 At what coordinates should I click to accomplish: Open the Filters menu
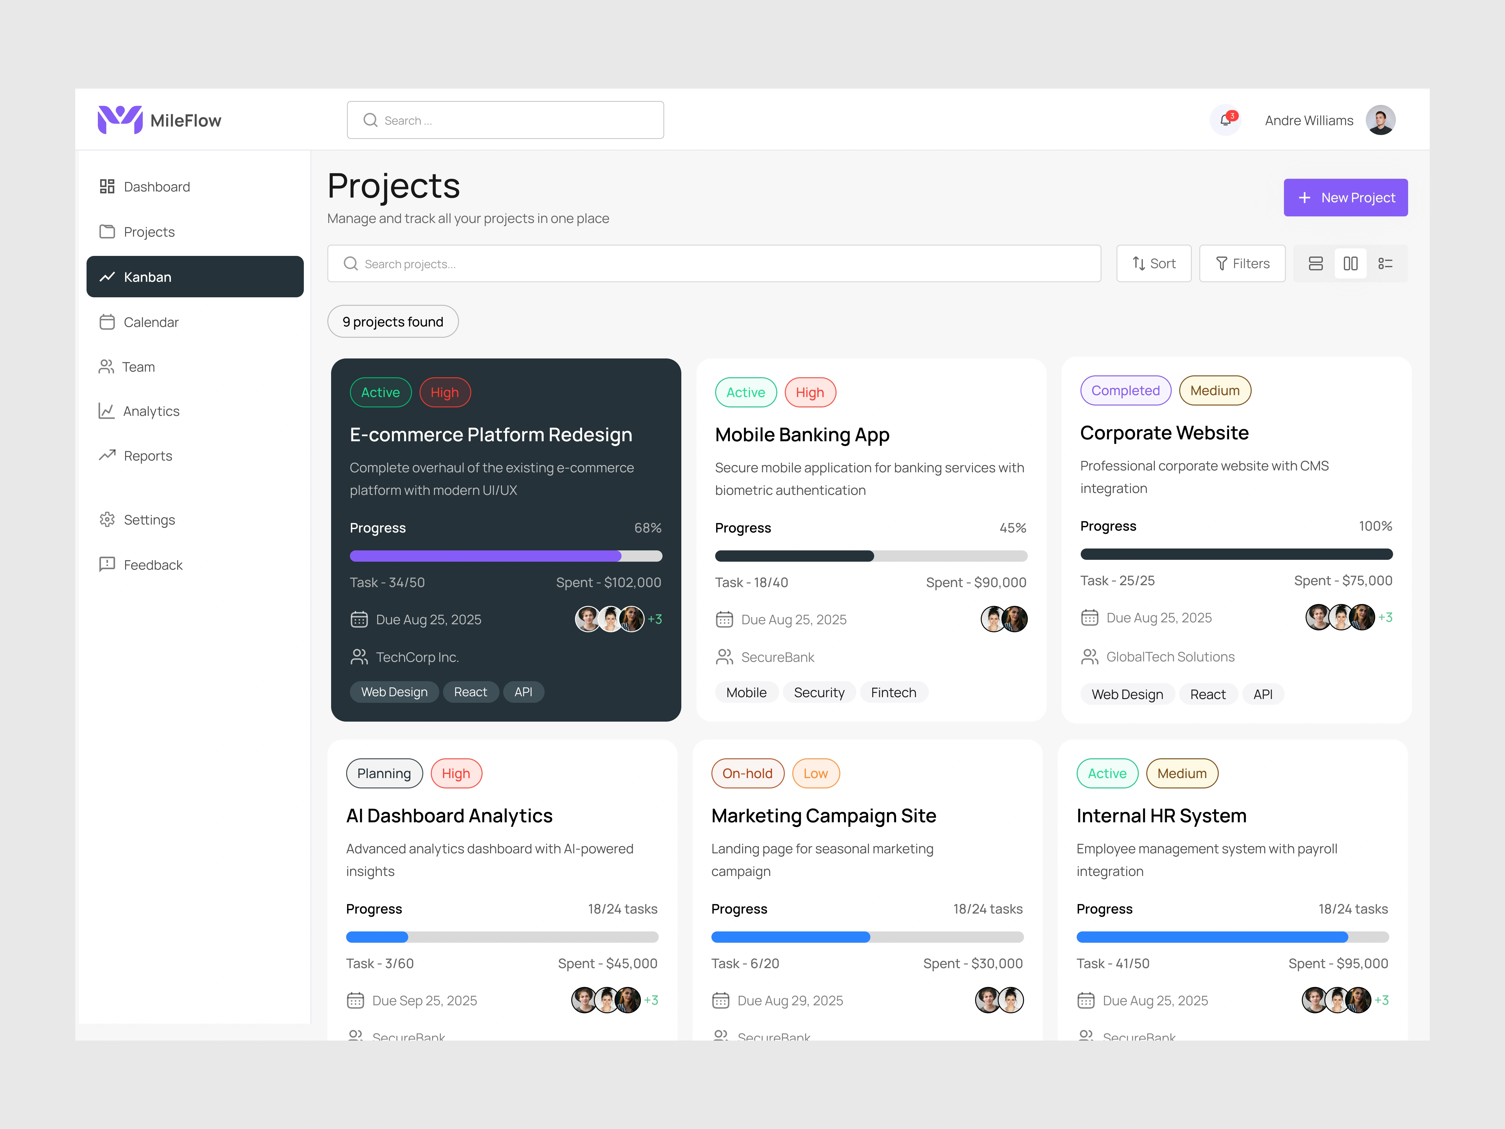pyautogui.click(x=1242, y=263)
